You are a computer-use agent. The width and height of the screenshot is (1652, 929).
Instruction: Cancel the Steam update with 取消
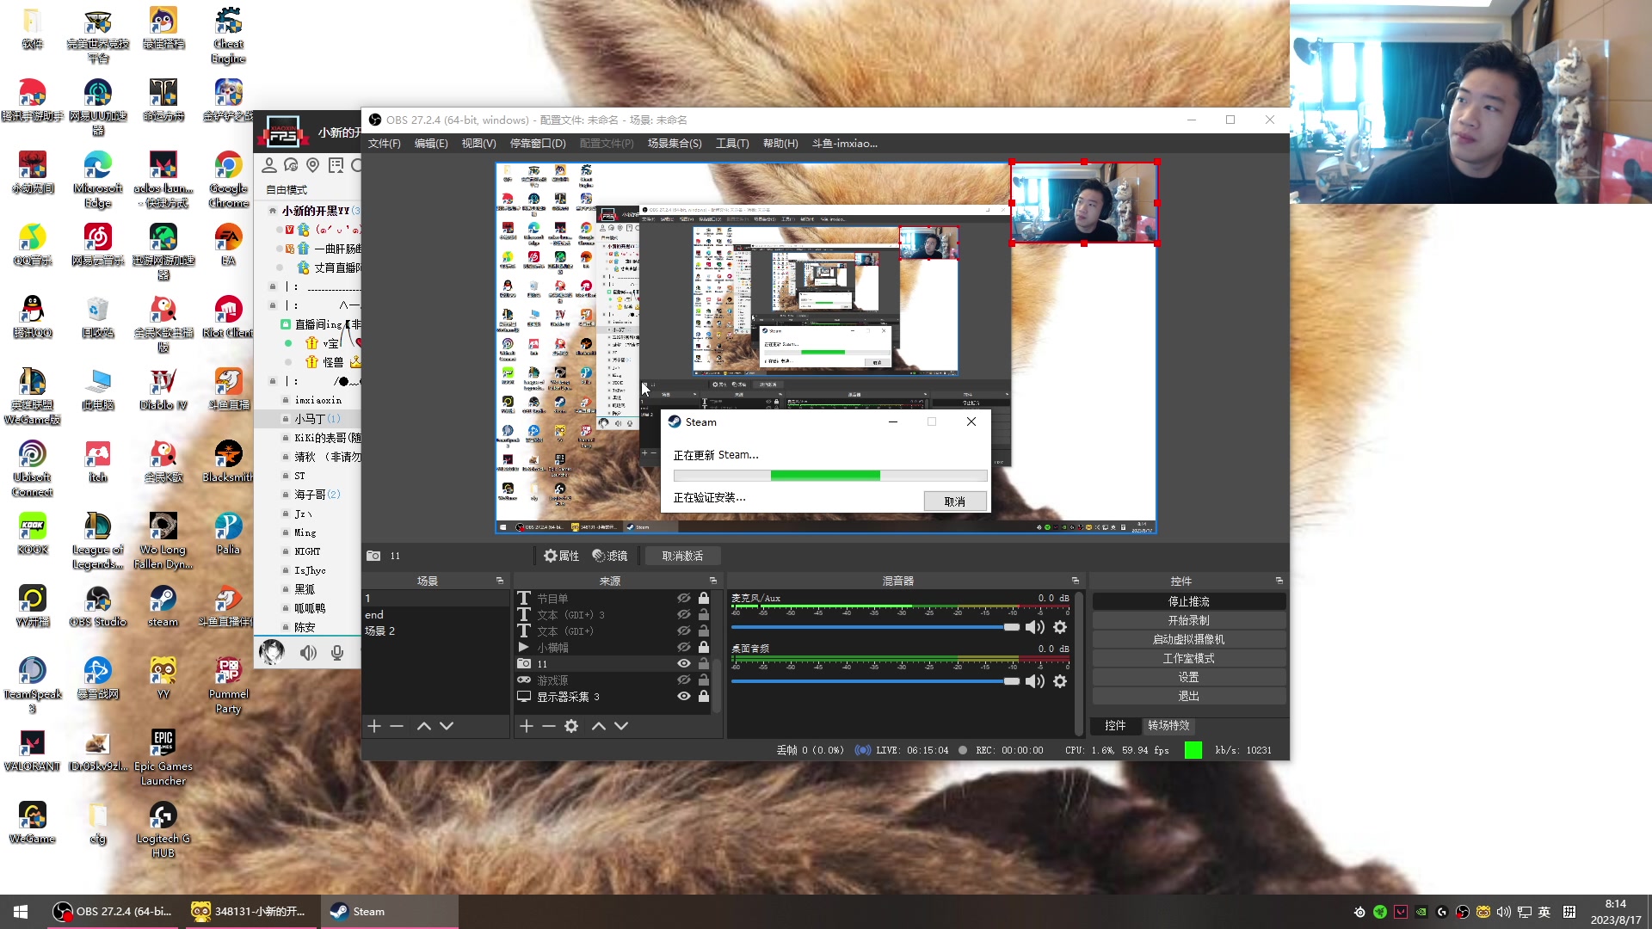pyautogui.click(x=954, y=501)
